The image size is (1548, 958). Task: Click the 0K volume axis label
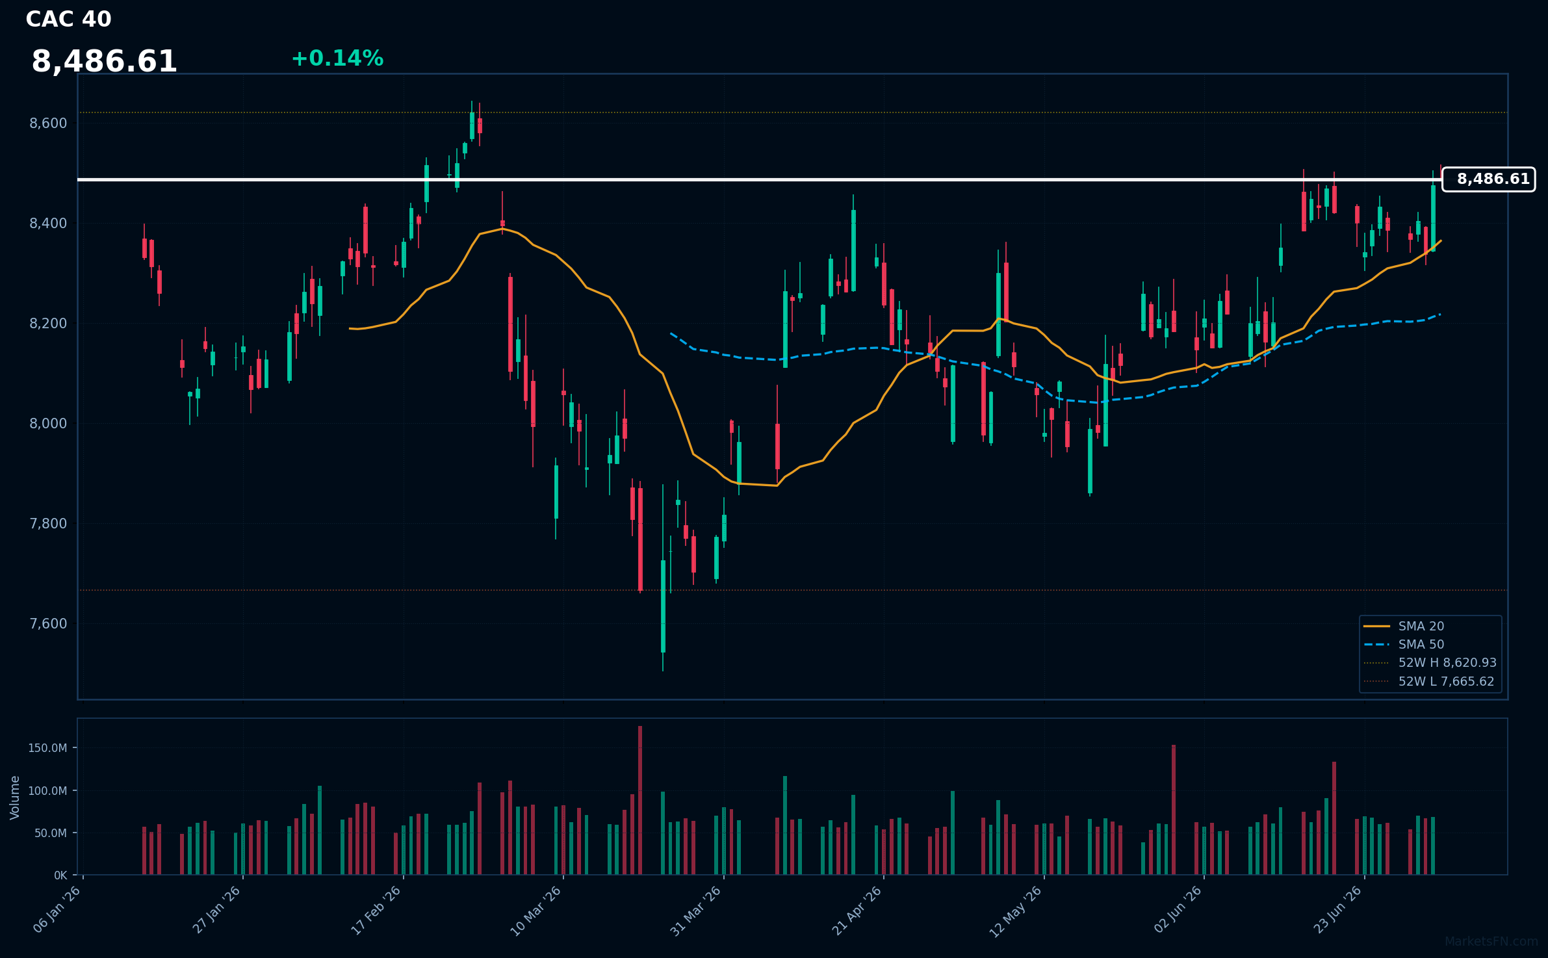60,875
